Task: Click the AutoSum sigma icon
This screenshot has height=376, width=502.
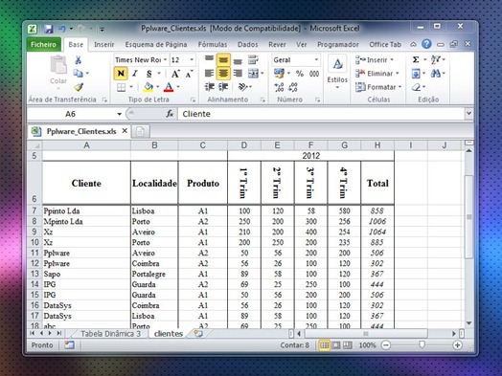Action: pos(416,59)
